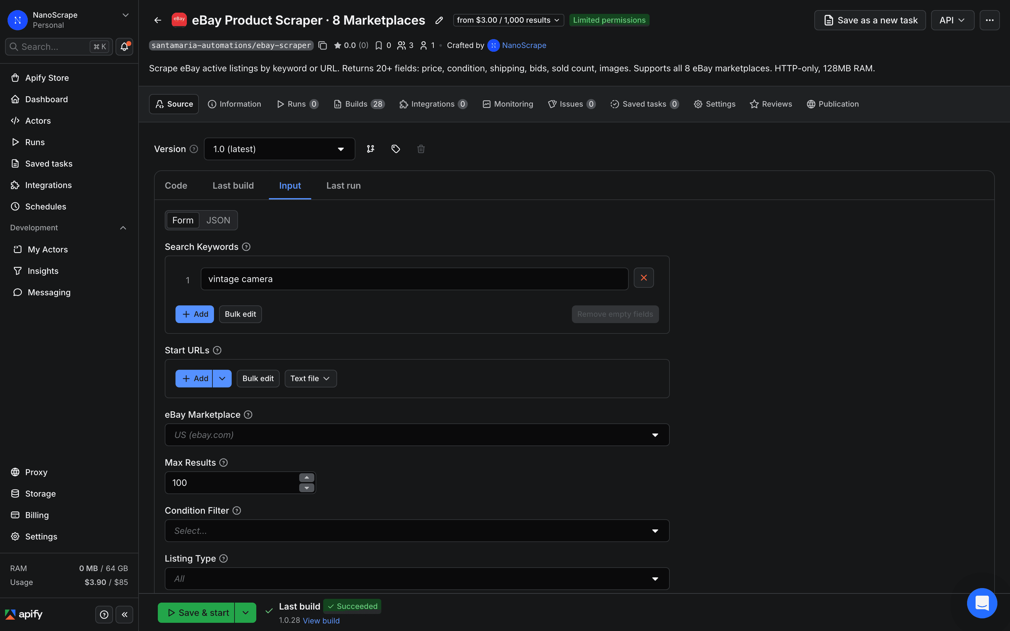
Task: Expand the account switcher chevron
Action: tap(125, 15)
